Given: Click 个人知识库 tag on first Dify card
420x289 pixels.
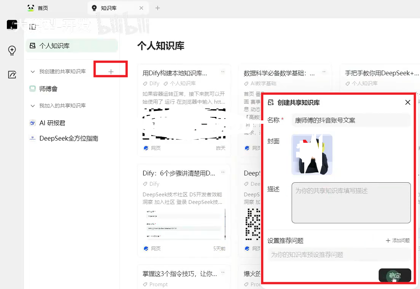Looking at the screenshot, I should tap(179, 83).
